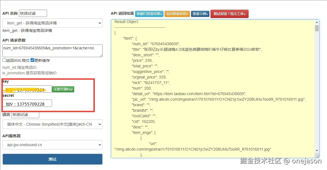
Task: Click the Result Object: heading text
Action: coord(126,22)
